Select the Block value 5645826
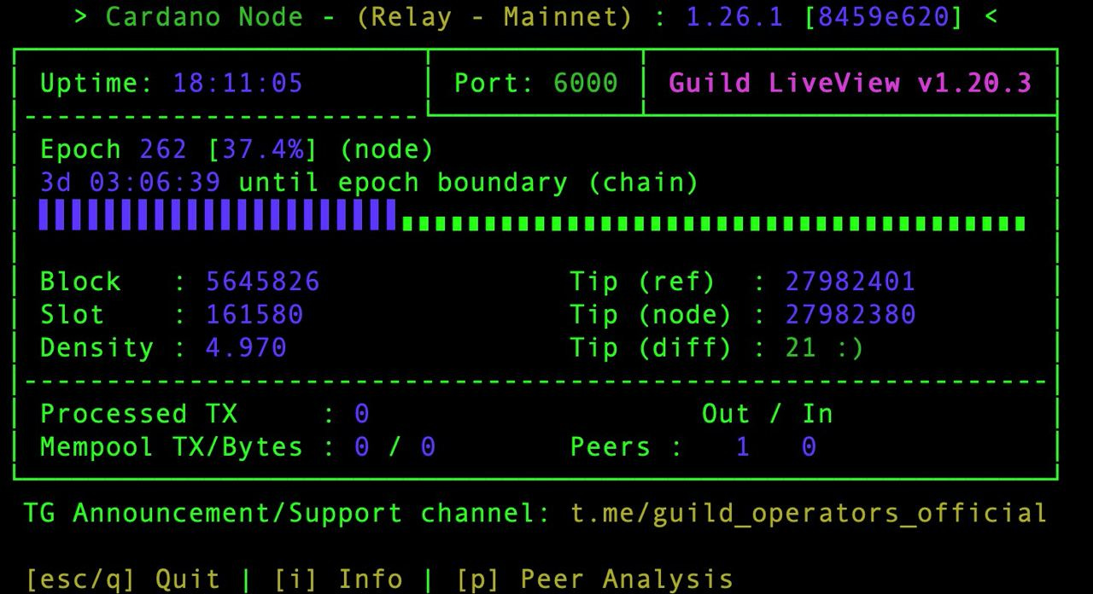This screenshot has height=594, width=1093. [263, 282]
